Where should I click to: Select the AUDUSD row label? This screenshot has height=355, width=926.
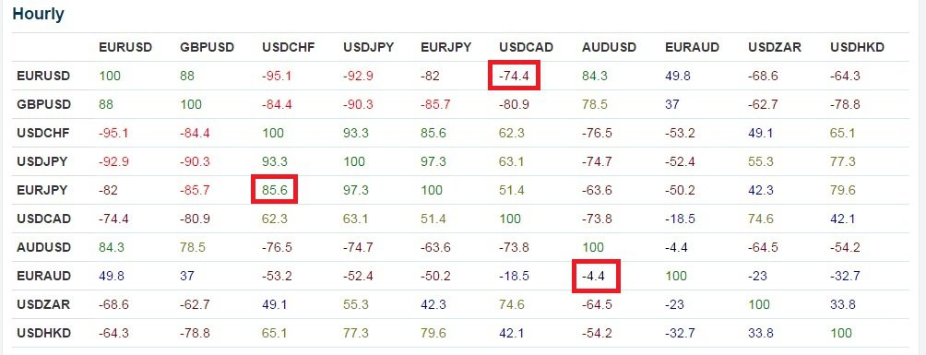[43, 247]
